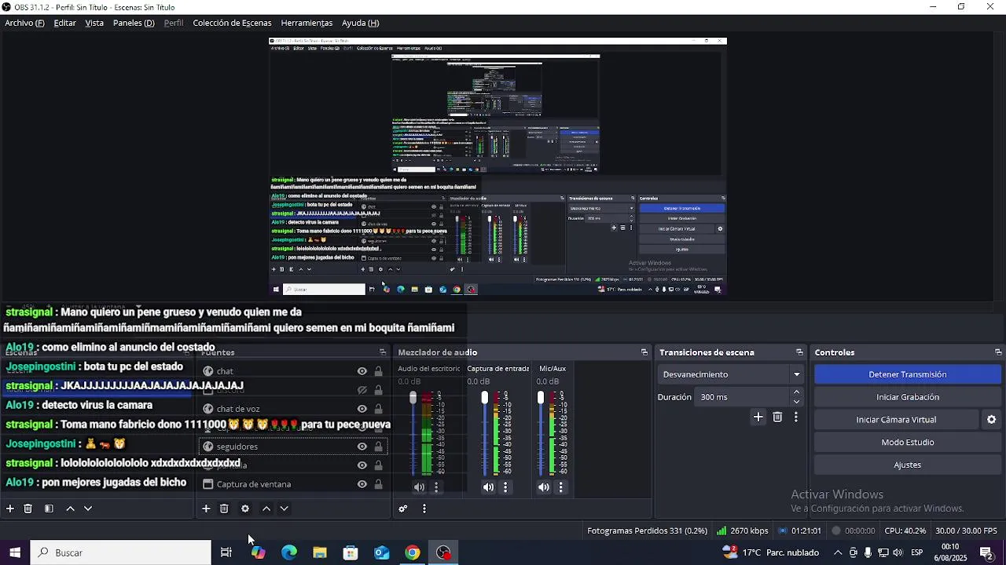Undock the Controles panel
This screenshot has width=1006, height=565.
[999, 352]
